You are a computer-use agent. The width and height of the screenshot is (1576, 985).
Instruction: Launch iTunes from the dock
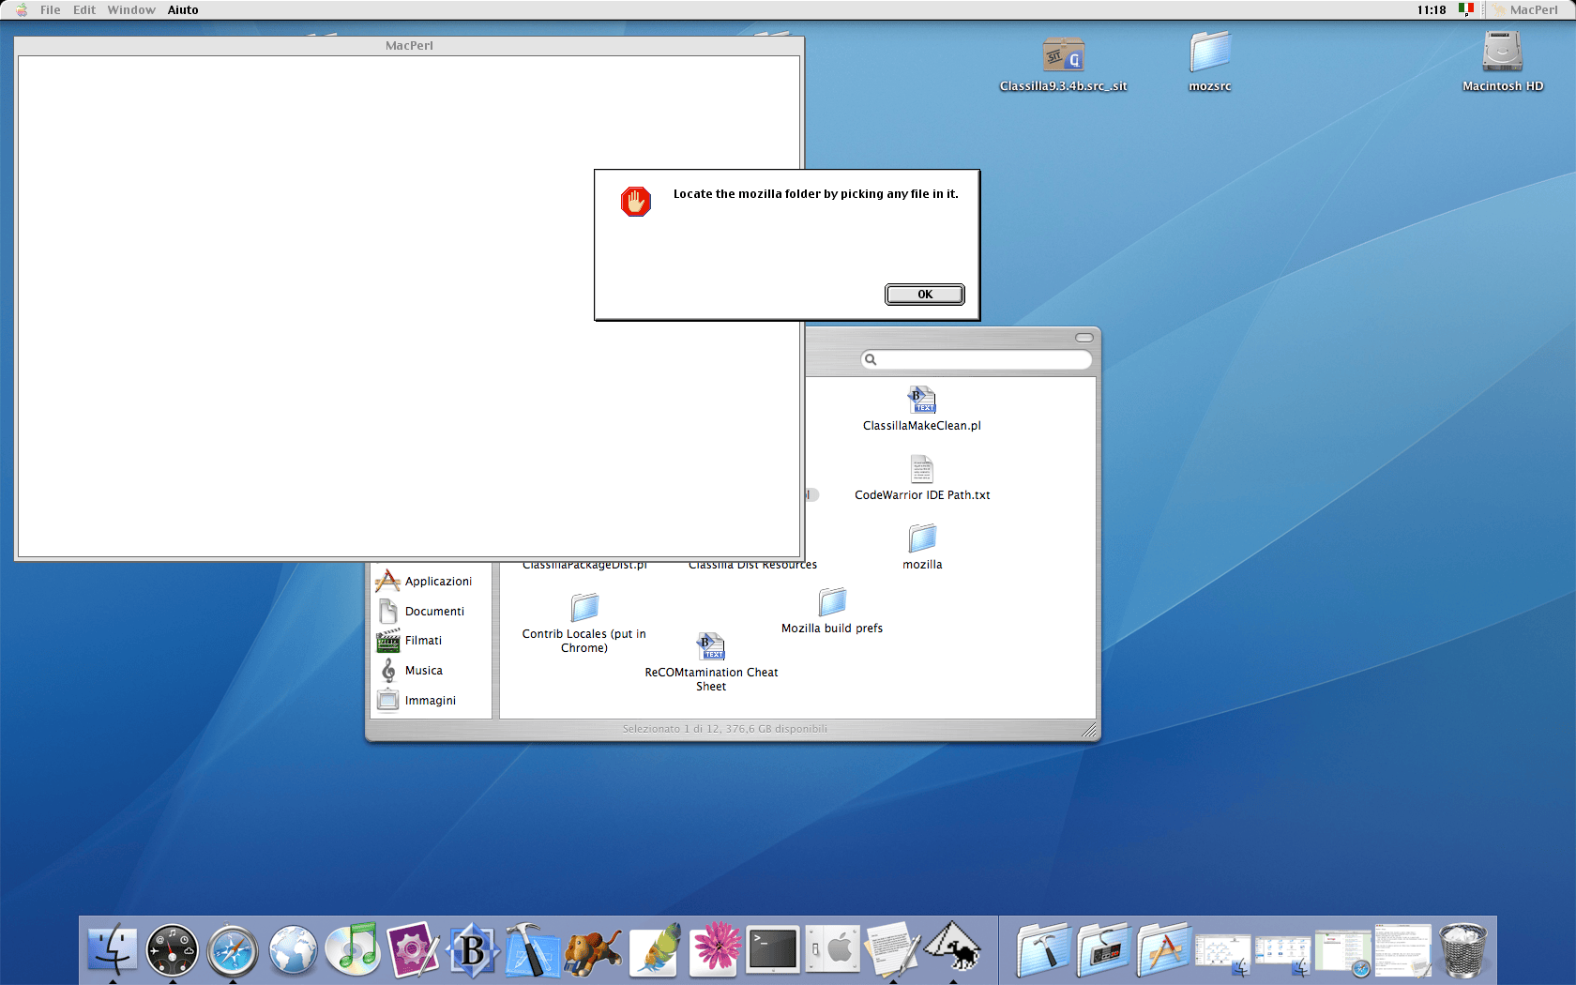(354, 949)
